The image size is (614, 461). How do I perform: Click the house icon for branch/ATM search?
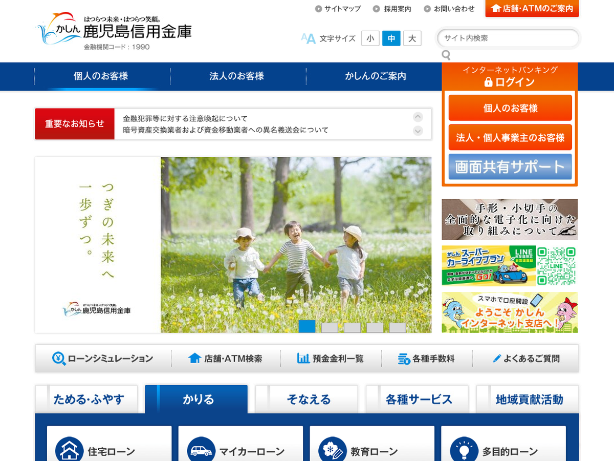tap(194, 359)
